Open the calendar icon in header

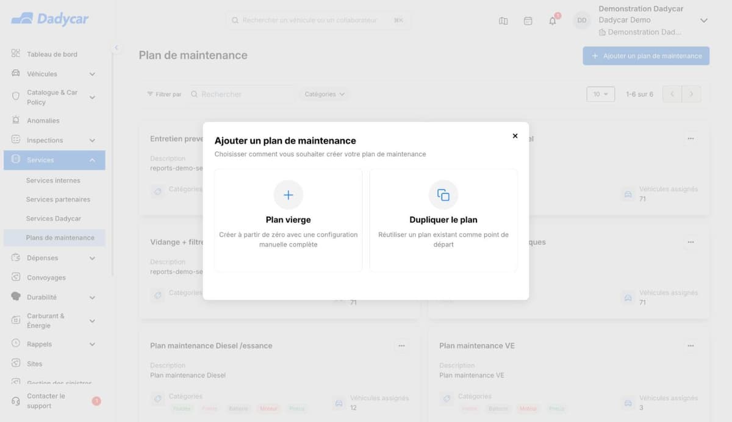click(x=528, y=21)
